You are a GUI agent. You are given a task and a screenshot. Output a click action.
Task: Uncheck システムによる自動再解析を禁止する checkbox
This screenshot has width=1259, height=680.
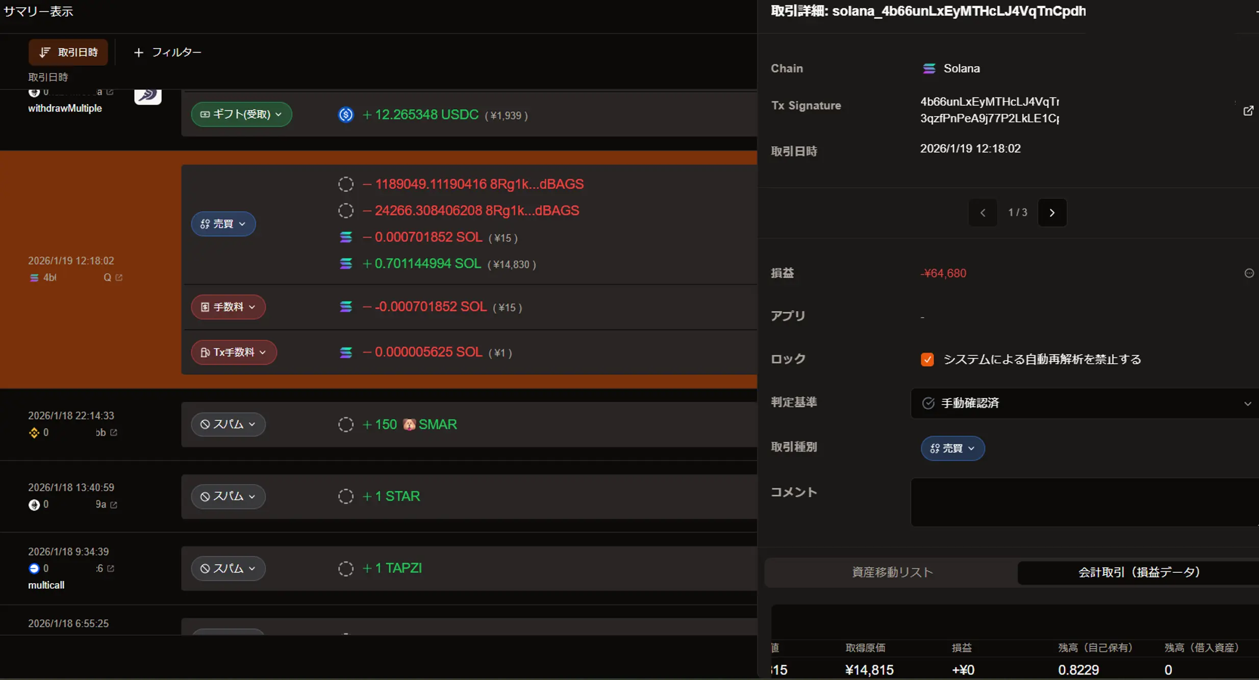point(927,360)
